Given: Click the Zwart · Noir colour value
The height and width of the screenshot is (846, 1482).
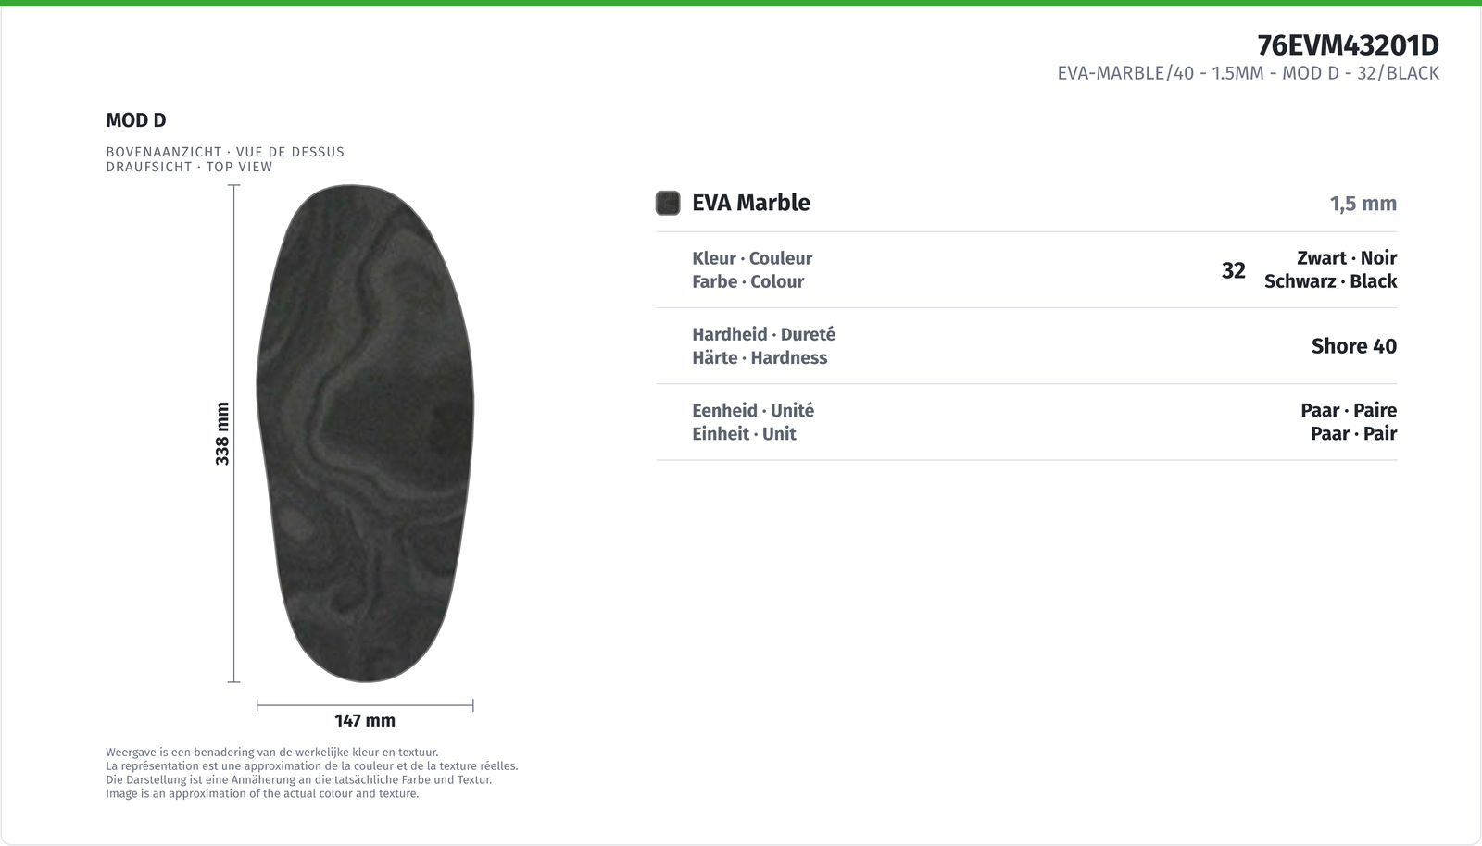Looking at the screenshot, I should coord(1346,258).
